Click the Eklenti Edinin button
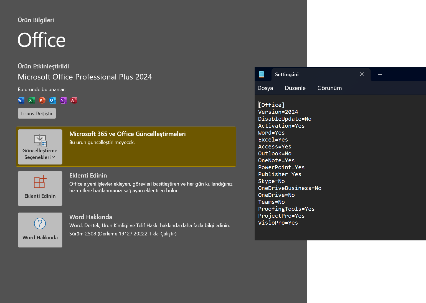This screenshot has width=426, height=303. pyautogui.click(x=40, y=188)
